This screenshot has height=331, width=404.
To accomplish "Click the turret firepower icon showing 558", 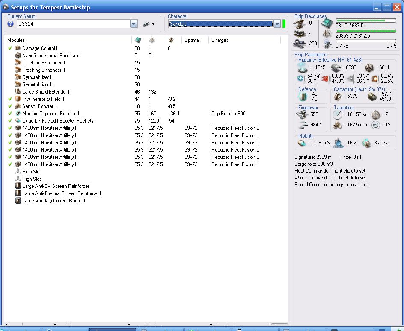I will pos(302,114).
